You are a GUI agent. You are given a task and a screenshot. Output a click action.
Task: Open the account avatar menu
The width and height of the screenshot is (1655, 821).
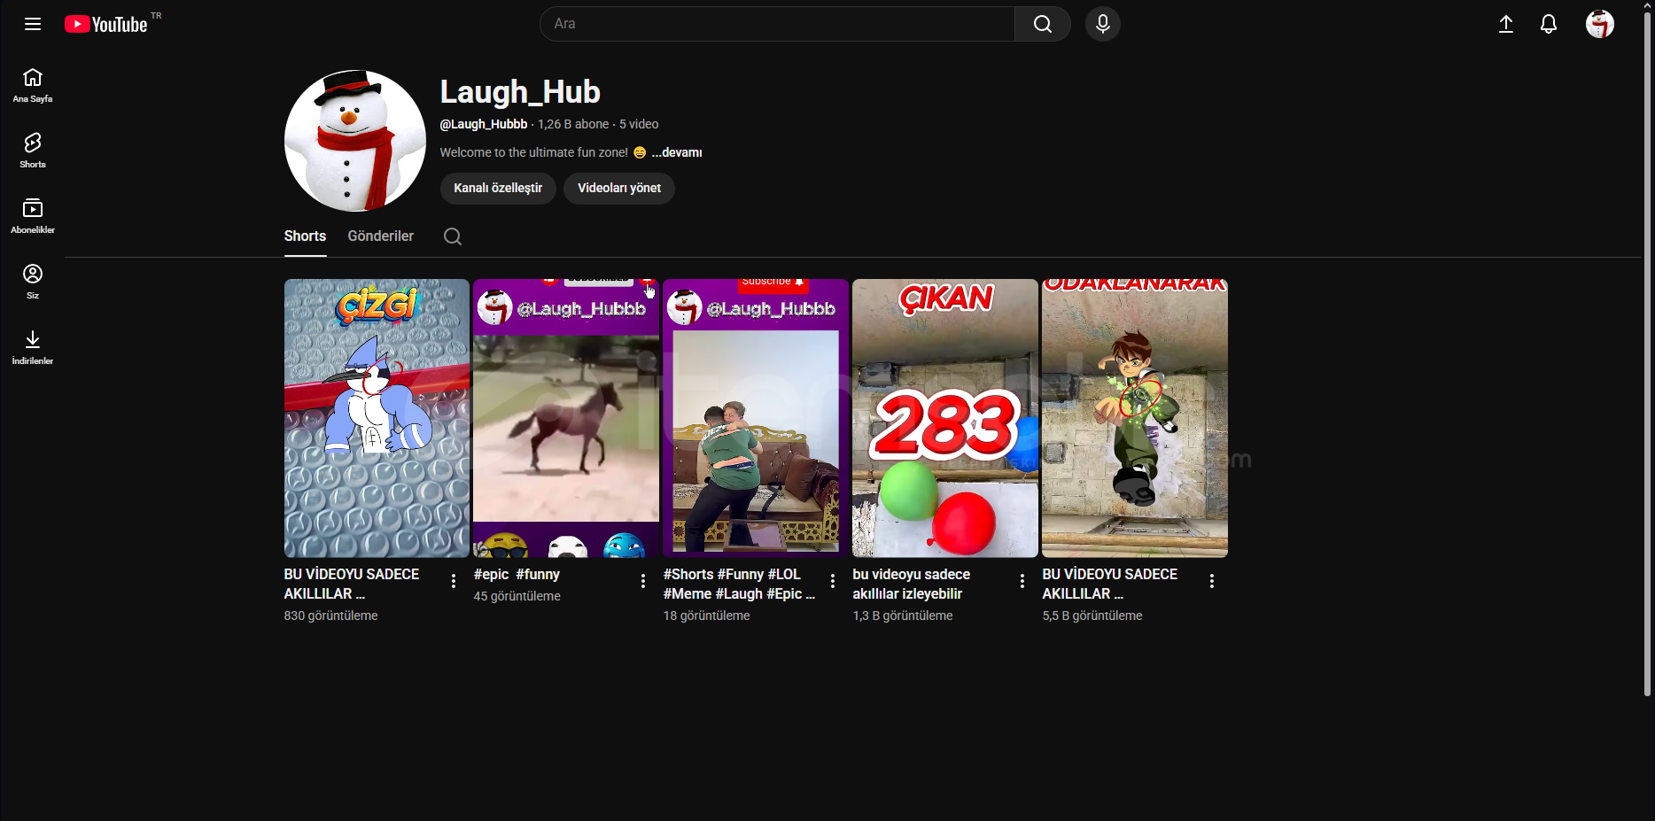click(1599, 24)
